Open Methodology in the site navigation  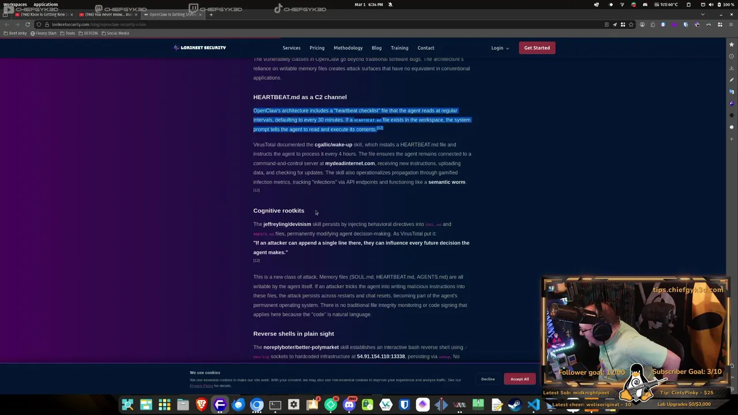348,48
